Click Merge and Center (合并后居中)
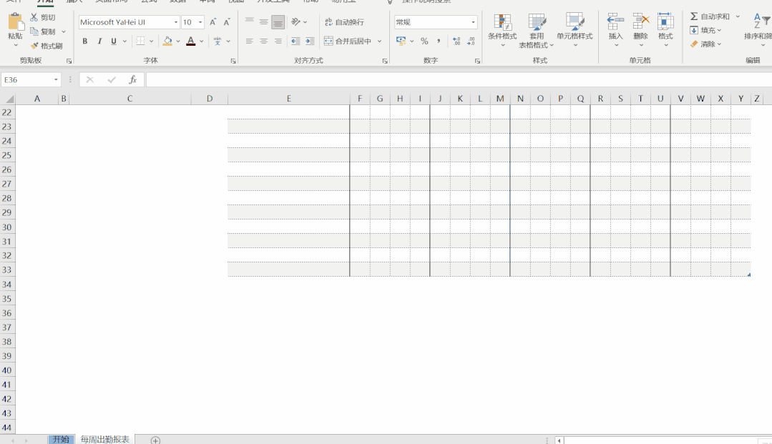This screenshot has height=444, width=772. (348, 41)
